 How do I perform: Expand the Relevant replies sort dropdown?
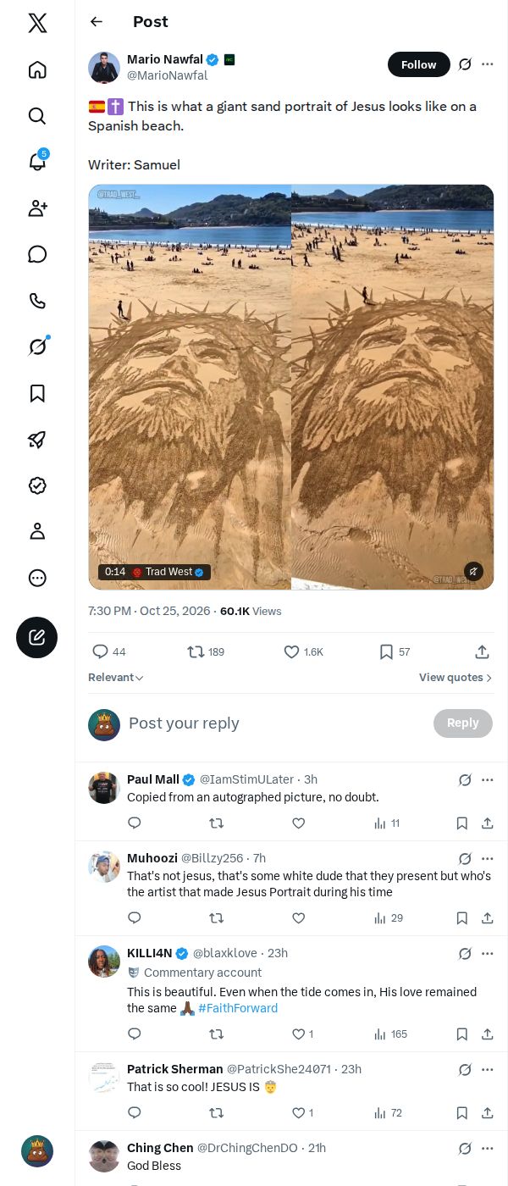click(x=116, y=678)
